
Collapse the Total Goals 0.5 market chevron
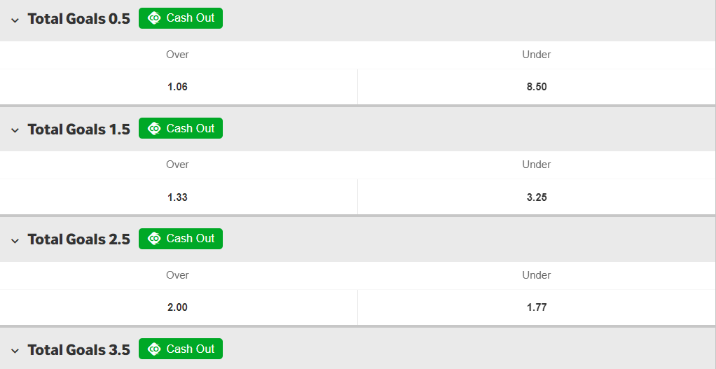(15, 20)
